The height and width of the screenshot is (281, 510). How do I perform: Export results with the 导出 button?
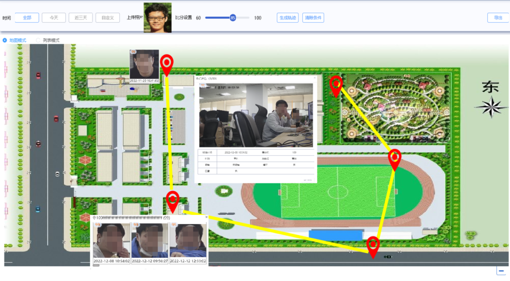tap(498, 18)
